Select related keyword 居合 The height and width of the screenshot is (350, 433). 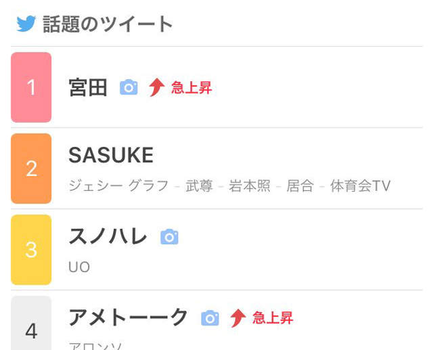coord(300,185)
